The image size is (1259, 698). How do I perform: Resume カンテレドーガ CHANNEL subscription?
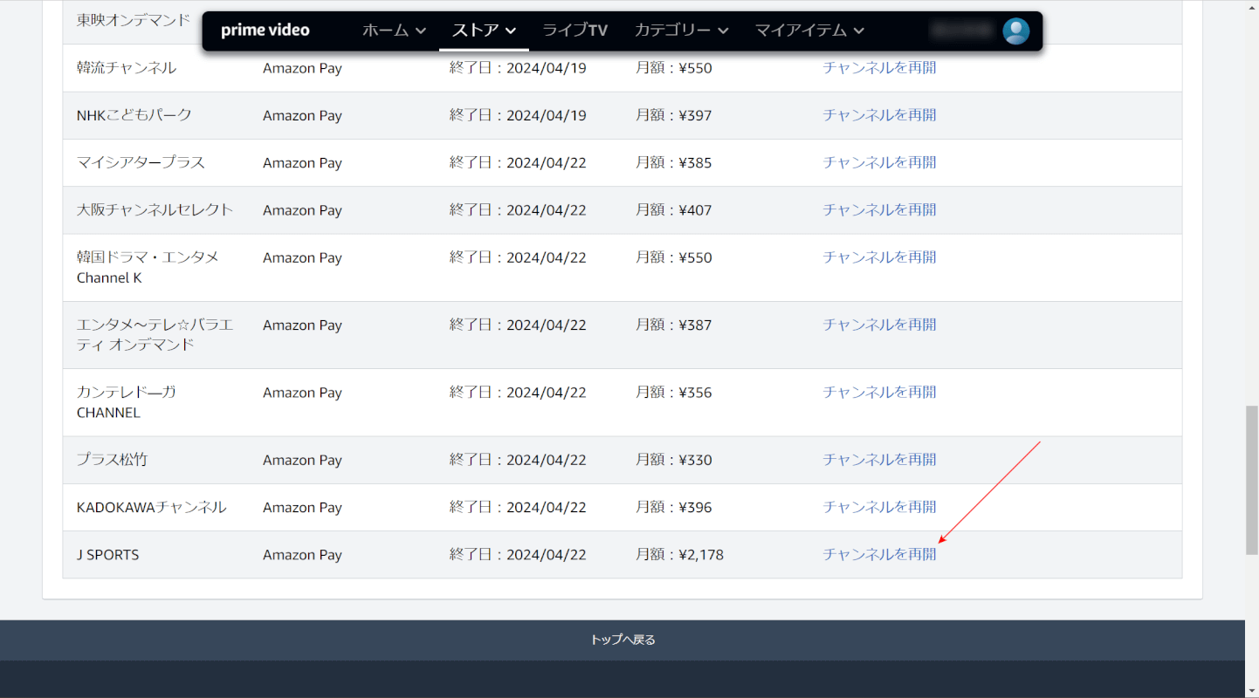coord(879,392)
